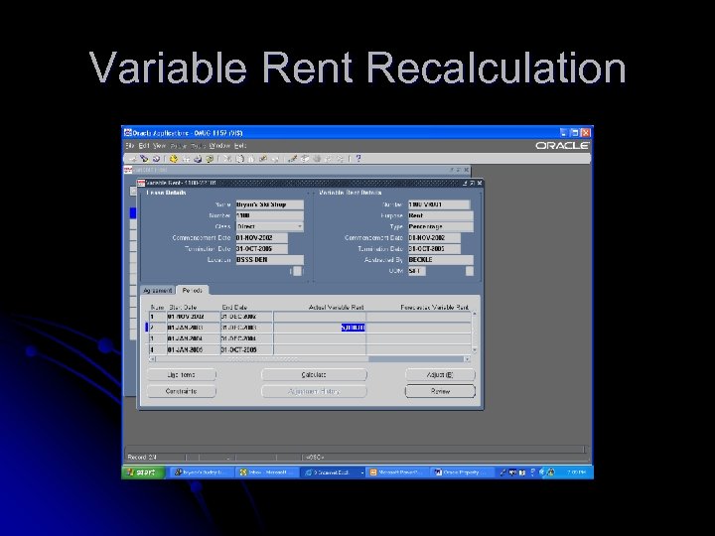Click the Find flashlight toolbar icon
This screenshot has width=715, height=536.
144,159
